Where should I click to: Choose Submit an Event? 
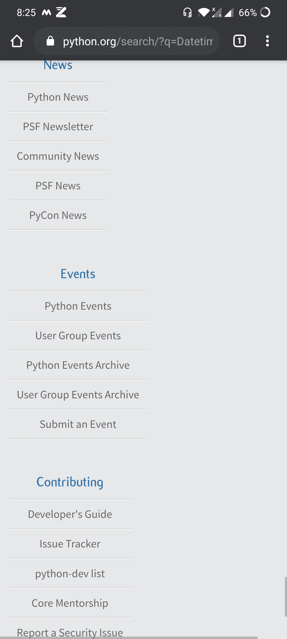[78, 424]
